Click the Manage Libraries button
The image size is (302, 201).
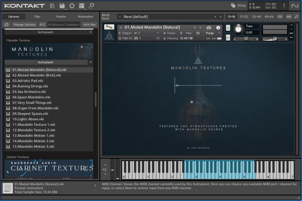coord(24,24)
